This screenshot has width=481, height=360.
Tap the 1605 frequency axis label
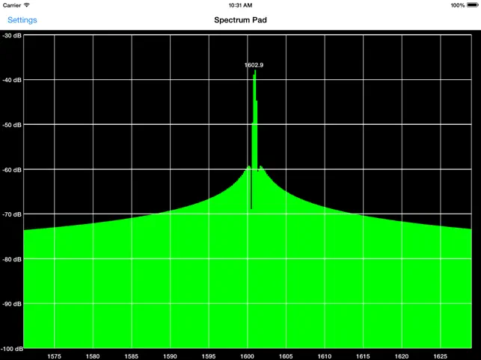[286, 356]
